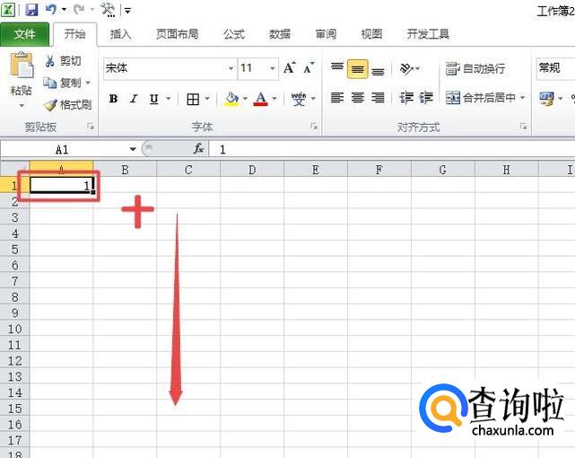Switch to the 审阅 Review tab

pyautogui.click(x=326, y=34)
